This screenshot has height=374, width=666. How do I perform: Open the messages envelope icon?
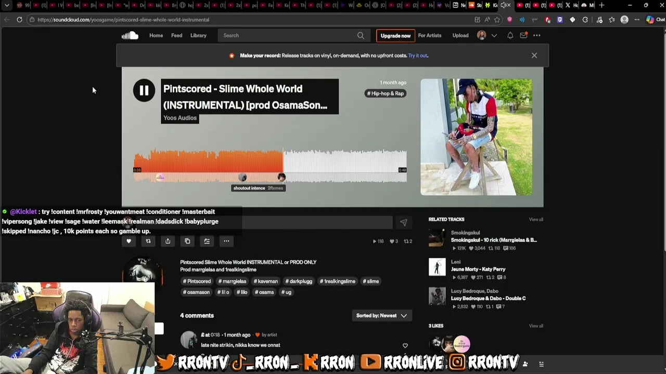(523, 35)
